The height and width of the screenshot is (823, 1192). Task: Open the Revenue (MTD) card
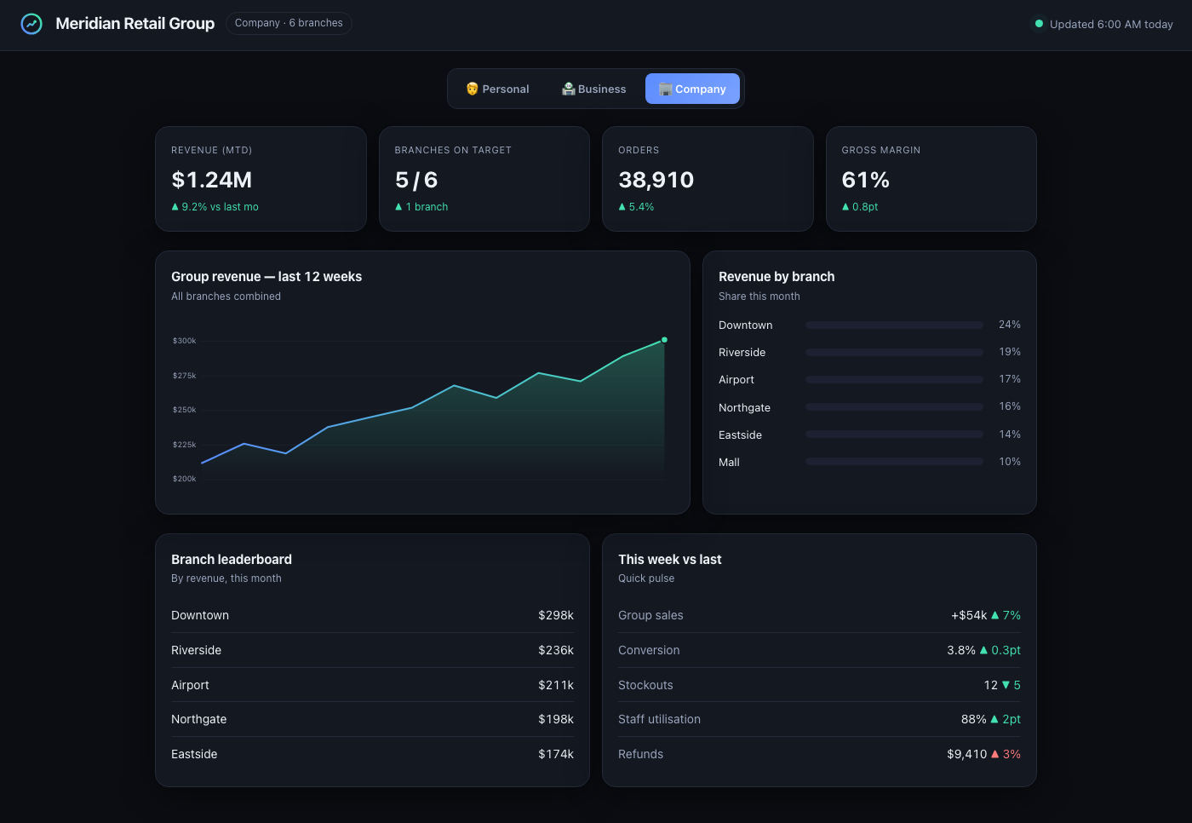(261, 179)
